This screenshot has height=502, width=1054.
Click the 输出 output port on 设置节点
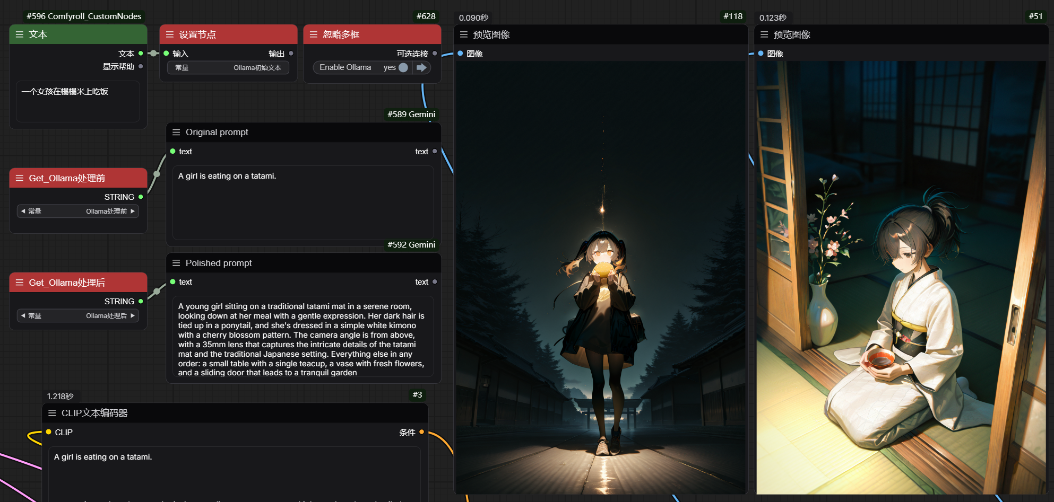(291, 54)
